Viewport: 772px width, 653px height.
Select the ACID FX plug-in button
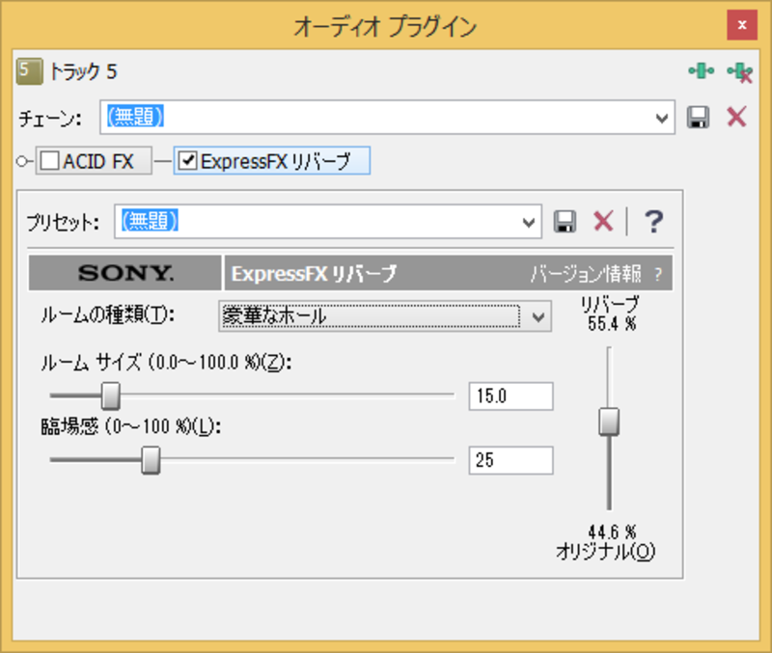[94, 161]
